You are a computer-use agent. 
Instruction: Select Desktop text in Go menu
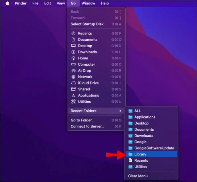(x=85, y=46)
